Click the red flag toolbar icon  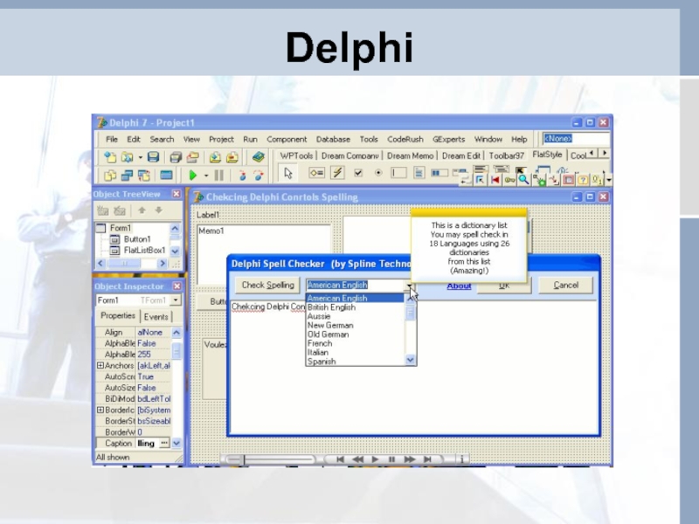tap(495, 180)
